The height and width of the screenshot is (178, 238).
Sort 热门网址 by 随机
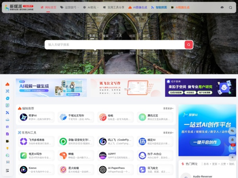(232, 164)
